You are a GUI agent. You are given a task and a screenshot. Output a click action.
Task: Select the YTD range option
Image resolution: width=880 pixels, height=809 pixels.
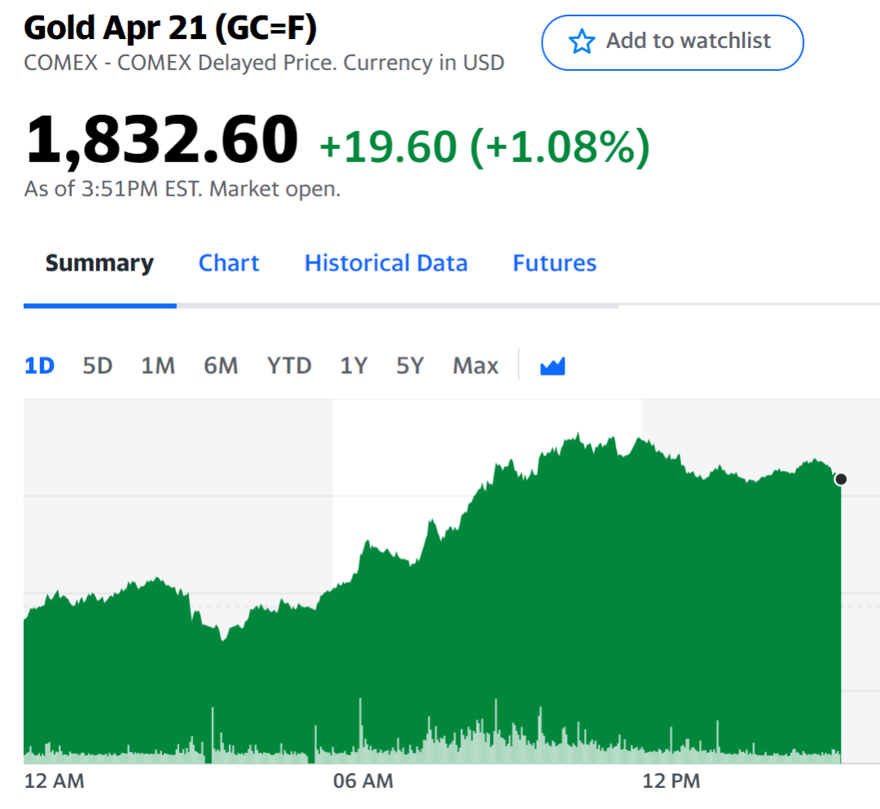(289, 366)
